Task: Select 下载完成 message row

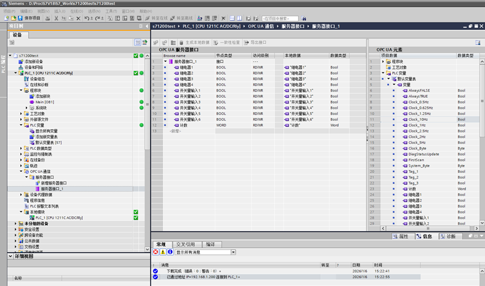Action: [x=286, y=271]
